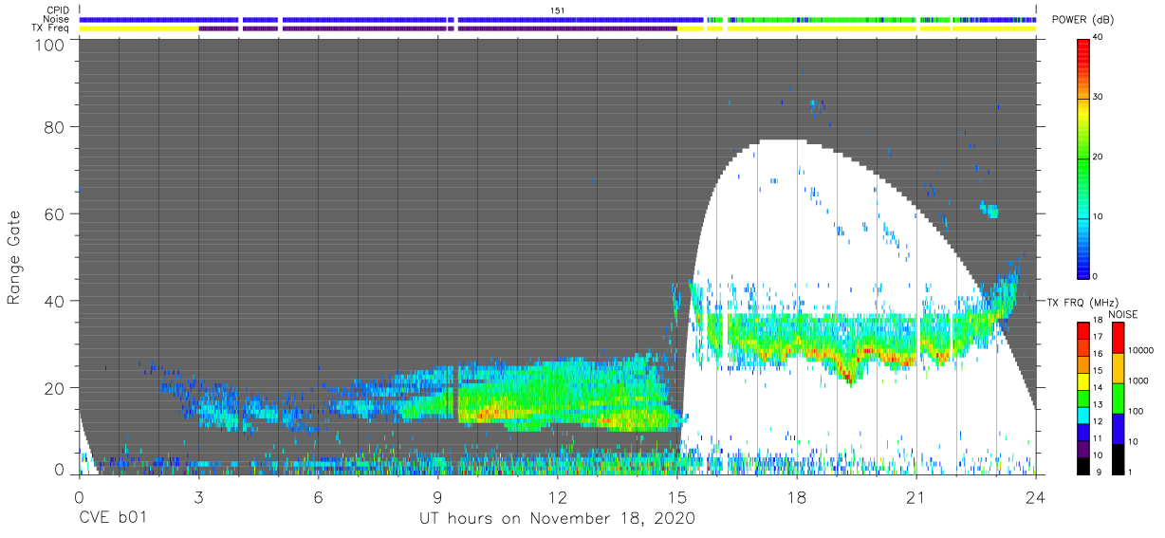The image size is (1165, 538).
Task: Click the '1000' noise scale label
Action: (x=1137, y=380)
